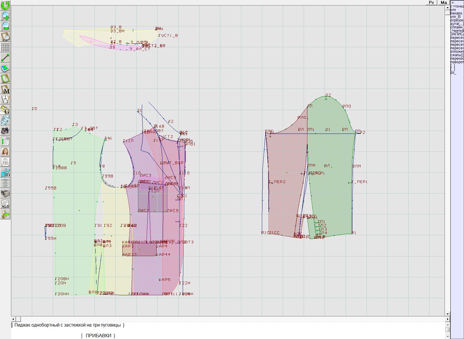464x339 pixels.
Task: Click the woman's face portrait icon
Action: [x=5, y=152]
